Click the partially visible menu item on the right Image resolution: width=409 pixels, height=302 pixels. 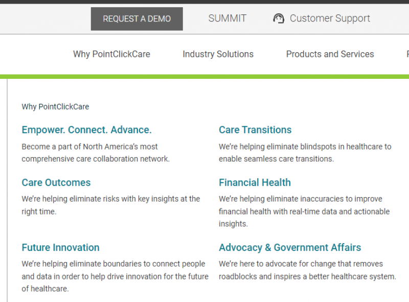click(x=406, y=54)
